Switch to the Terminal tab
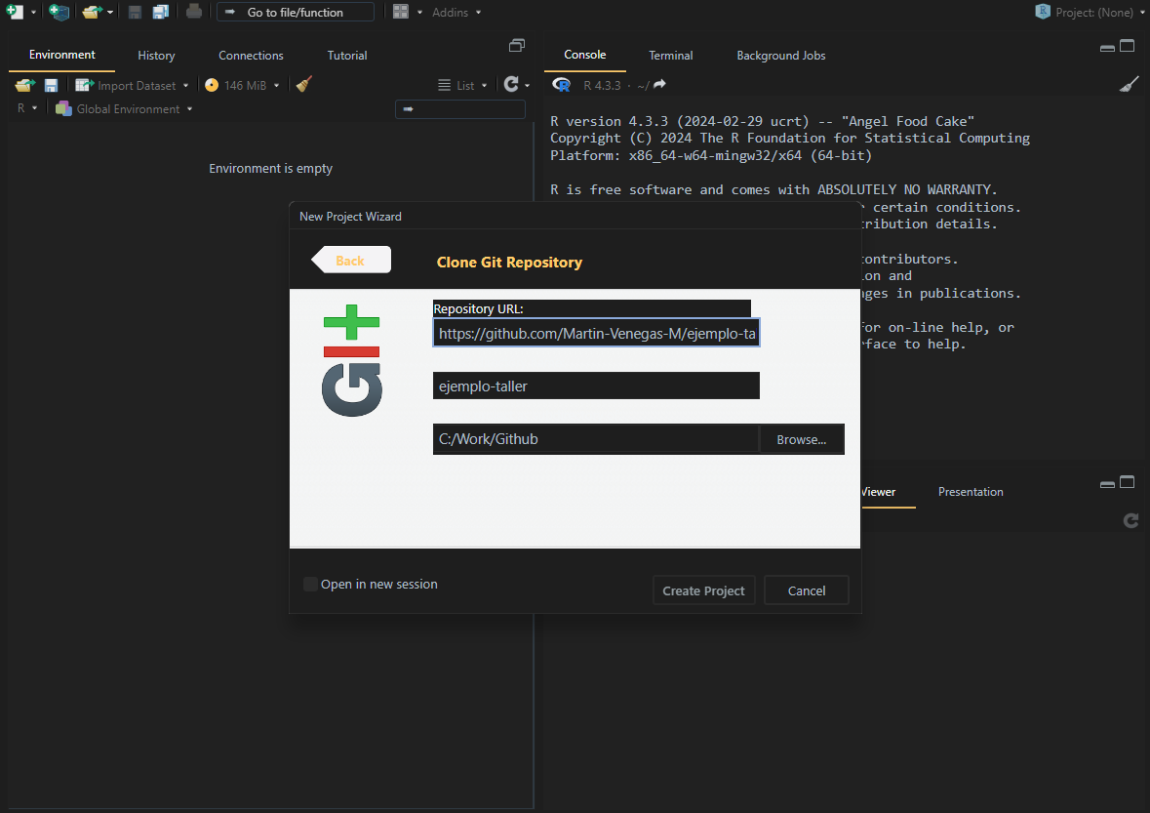Screen dimensions: 1150x813 click(x=670, y=56)
